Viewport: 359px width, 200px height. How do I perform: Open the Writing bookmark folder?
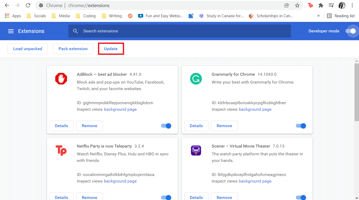(x=112, y=16)
